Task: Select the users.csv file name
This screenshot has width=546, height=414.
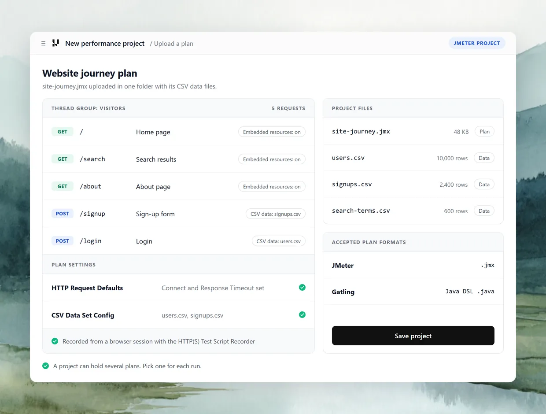Action: click(x=348, y=158)
